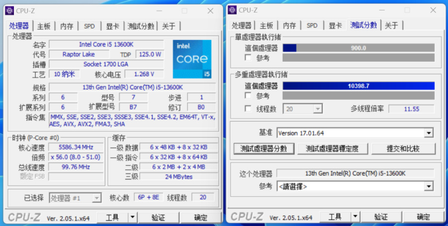Enable single-thread 參考 checkbox
This screenshot has height=226, width=448.
pos(248,58)
